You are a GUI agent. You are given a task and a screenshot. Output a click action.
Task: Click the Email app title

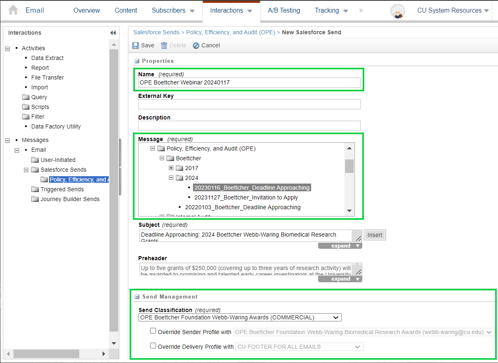35,11
